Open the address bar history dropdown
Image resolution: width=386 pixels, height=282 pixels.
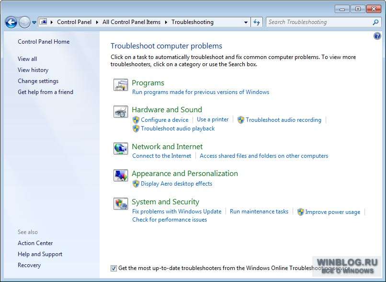point(246,22)
